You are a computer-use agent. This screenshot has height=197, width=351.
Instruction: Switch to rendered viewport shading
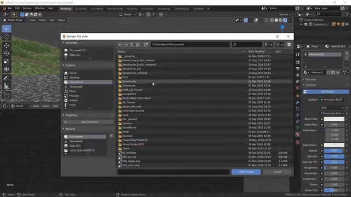(x=285, y=20)
